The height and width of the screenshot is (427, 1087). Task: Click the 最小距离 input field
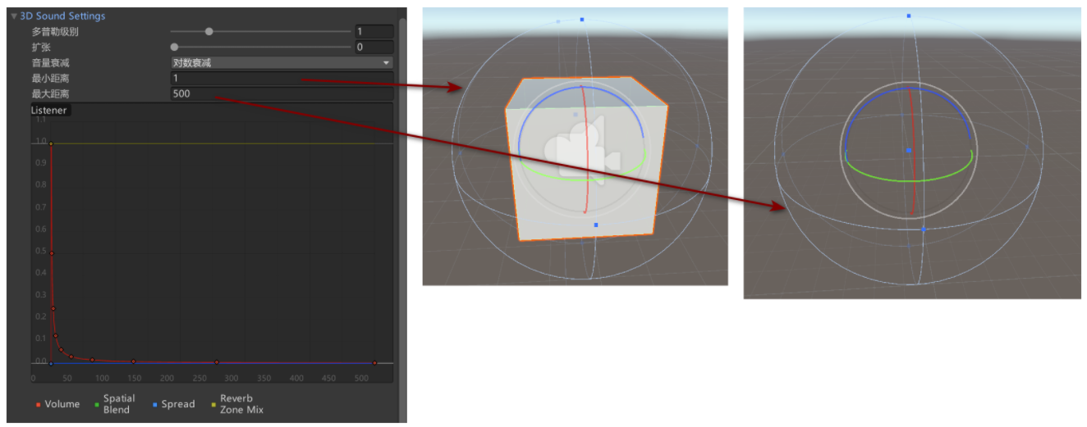pos(282,78)
